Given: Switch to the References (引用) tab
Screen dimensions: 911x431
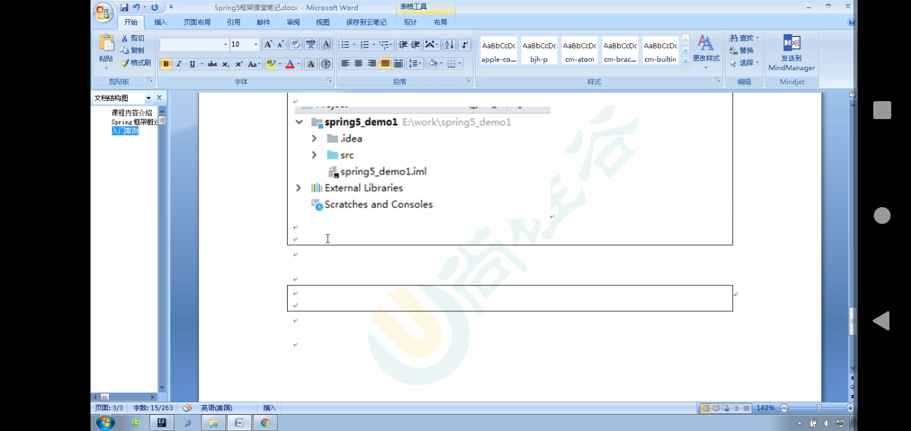Looking at the screenshot, I should pos(234,22).
